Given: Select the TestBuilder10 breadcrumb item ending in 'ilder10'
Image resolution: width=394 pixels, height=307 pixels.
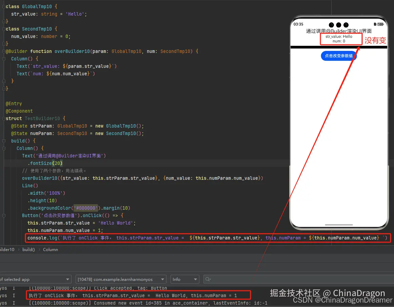Looking at the screenshot, I should (7, 249).
